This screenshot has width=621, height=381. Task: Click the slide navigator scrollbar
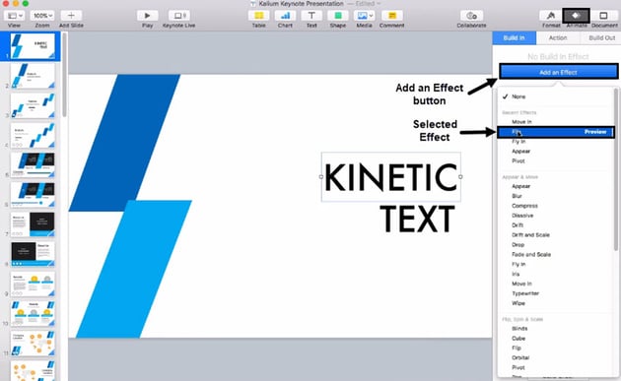point(64,75)
